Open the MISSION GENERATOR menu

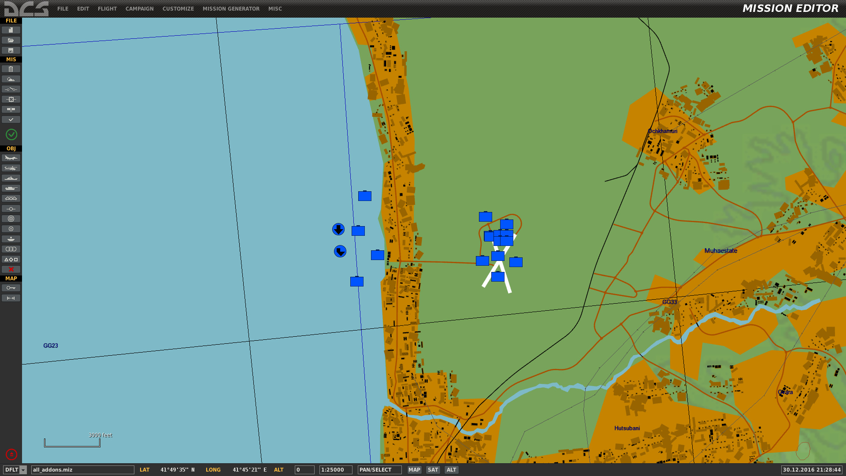231,9
